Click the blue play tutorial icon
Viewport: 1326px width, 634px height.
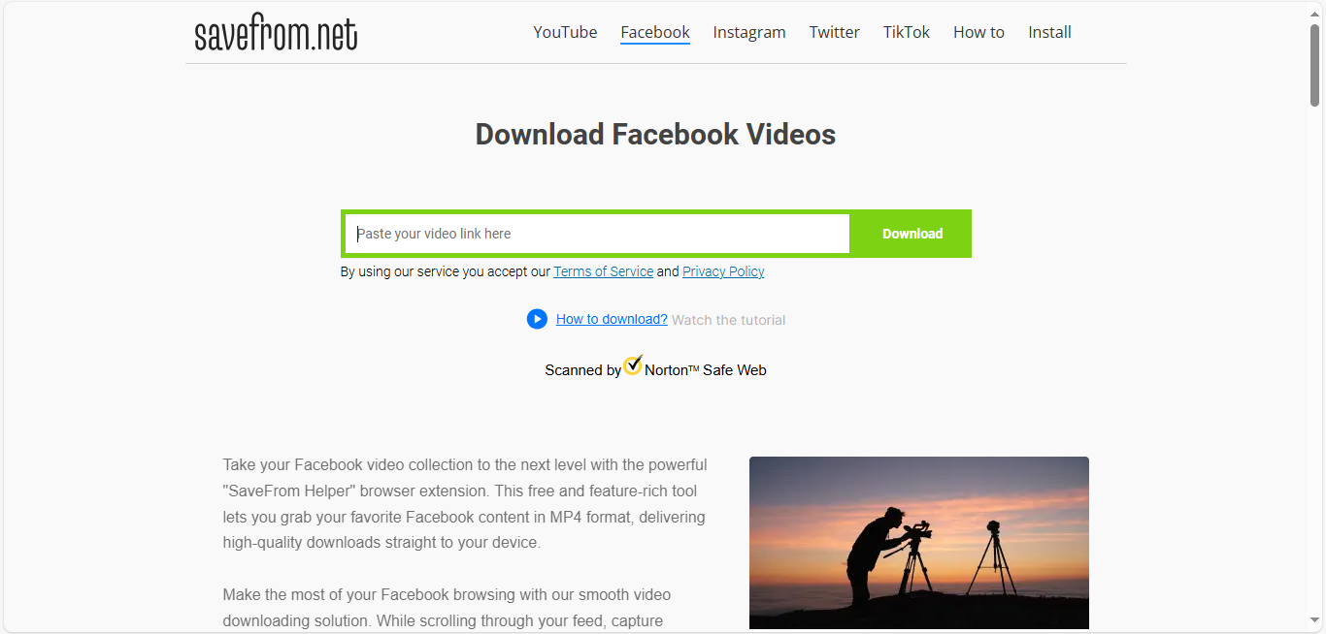537,319
